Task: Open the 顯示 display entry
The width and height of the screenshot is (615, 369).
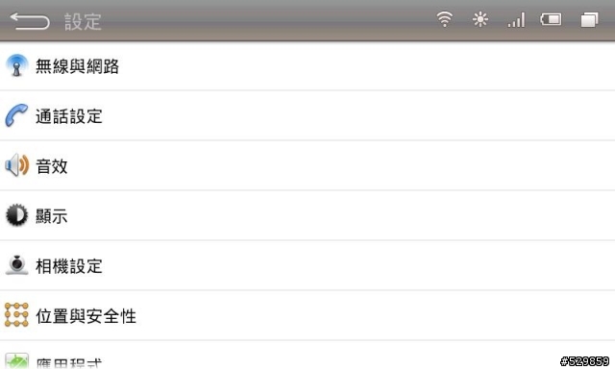Action: tap(307, 215)
